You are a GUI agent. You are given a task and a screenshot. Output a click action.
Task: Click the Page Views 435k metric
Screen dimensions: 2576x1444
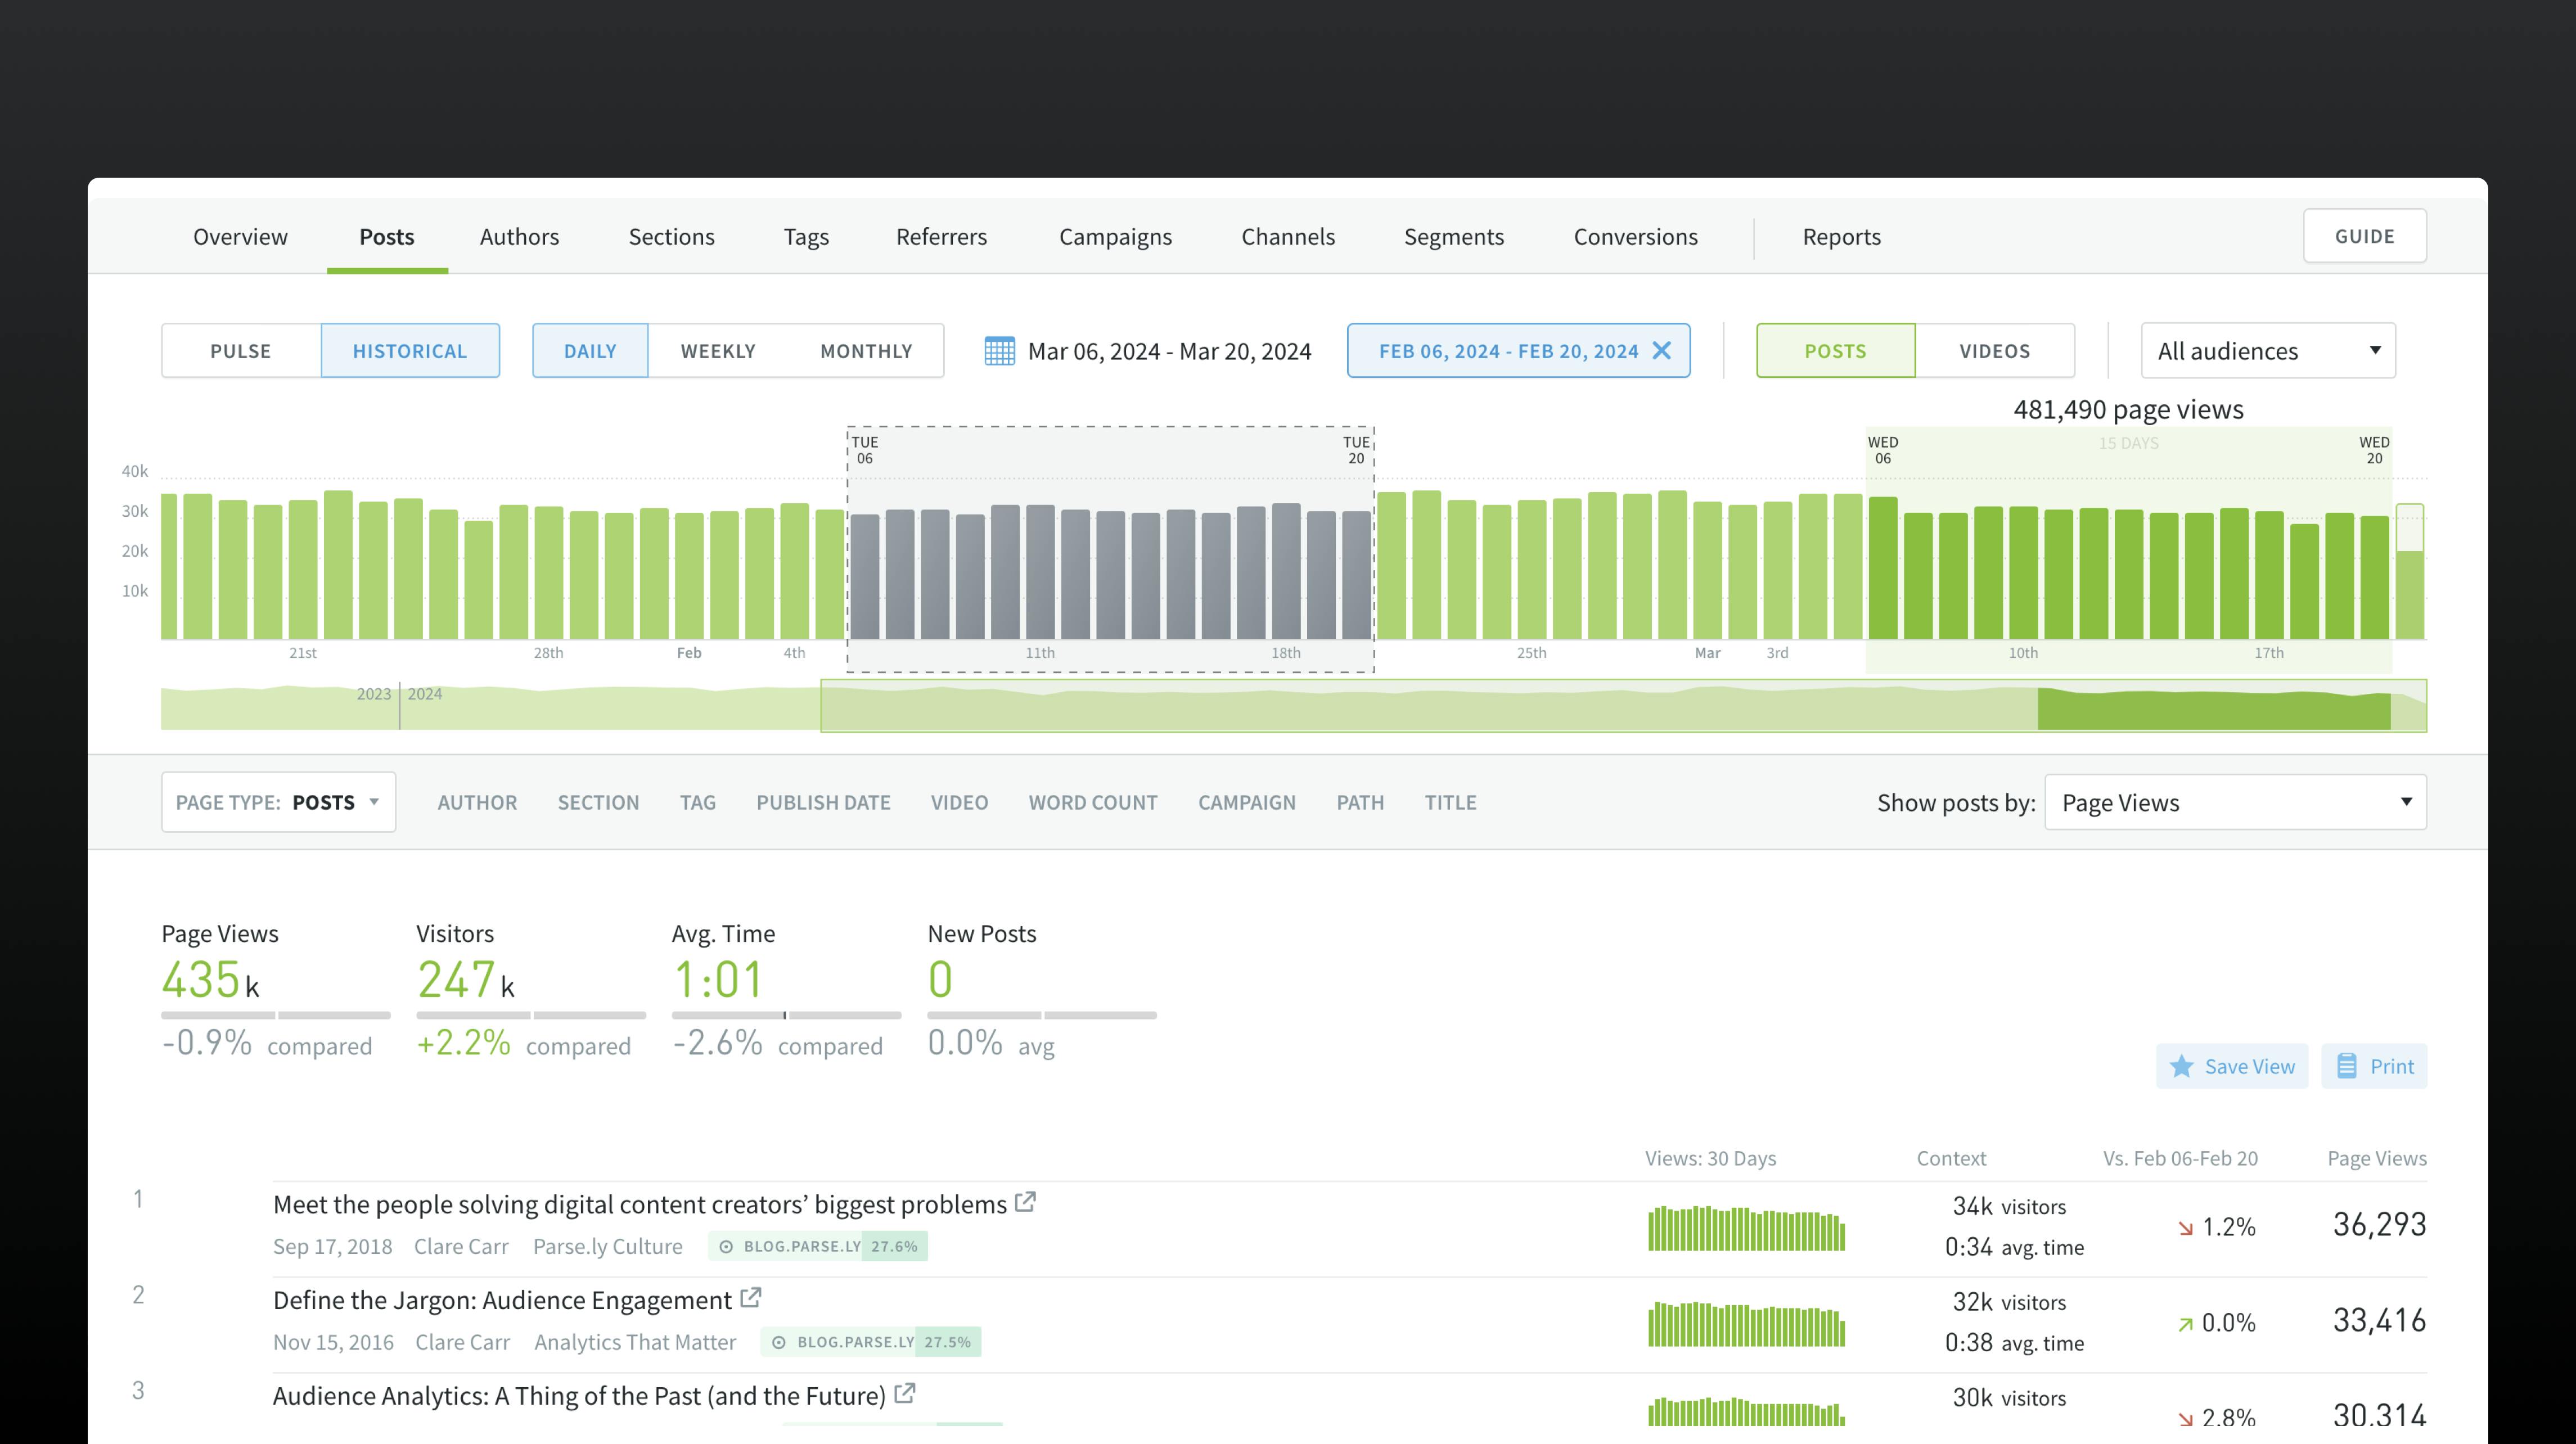210,979
